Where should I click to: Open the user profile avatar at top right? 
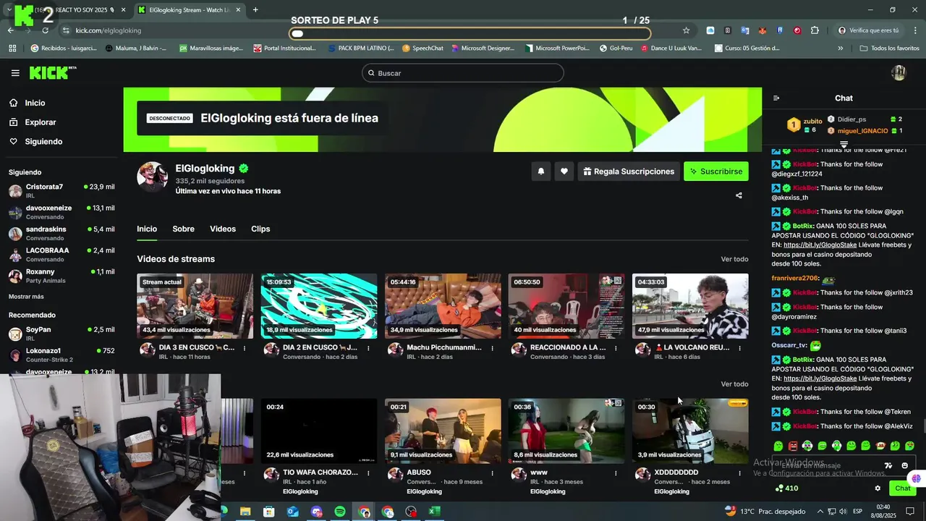pyautogui.click(x=899, y=72)
